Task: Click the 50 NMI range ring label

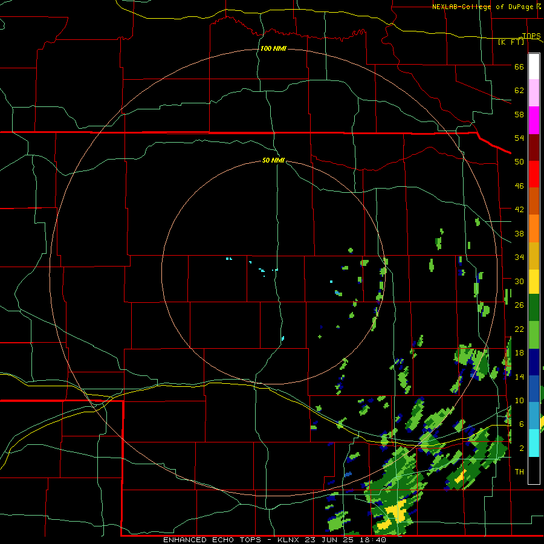Action: [273, 160]
